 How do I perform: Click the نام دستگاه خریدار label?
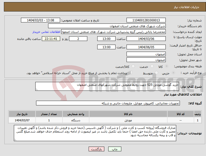pos(190,26)
